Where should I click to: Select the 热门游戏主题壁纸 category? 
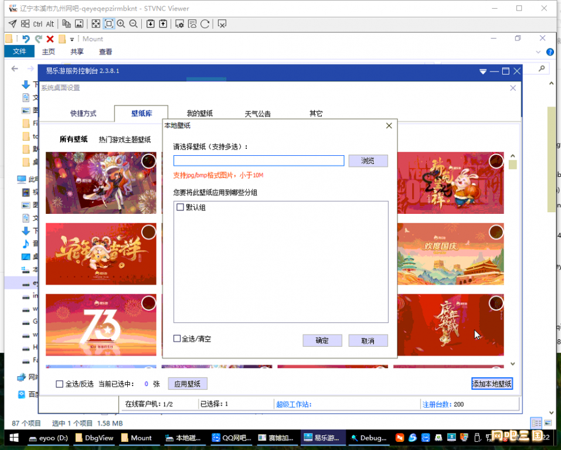pyautogui.click(x=124, y=139)
